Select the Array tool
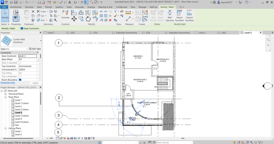The height and width of the screenshot is (144, 274). 101,16
